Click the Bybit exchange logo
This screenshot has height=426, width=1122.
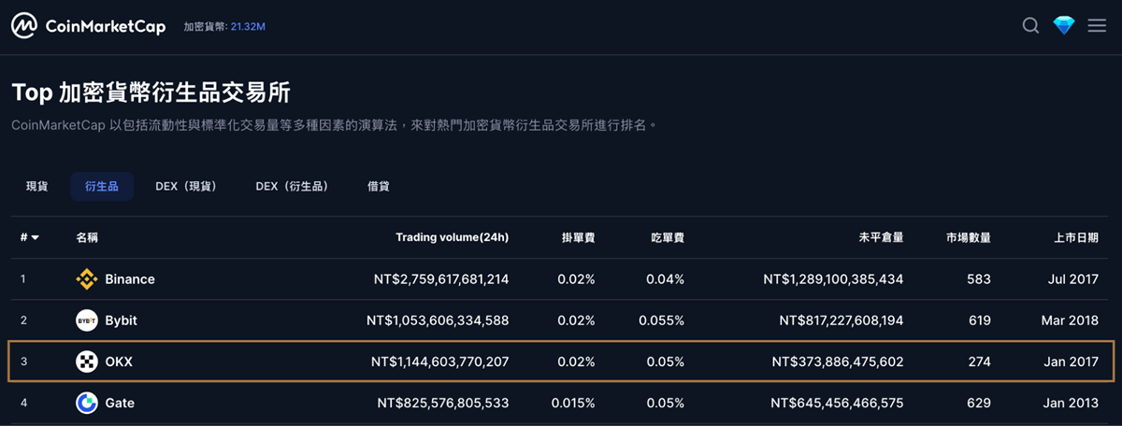[87, 320]
